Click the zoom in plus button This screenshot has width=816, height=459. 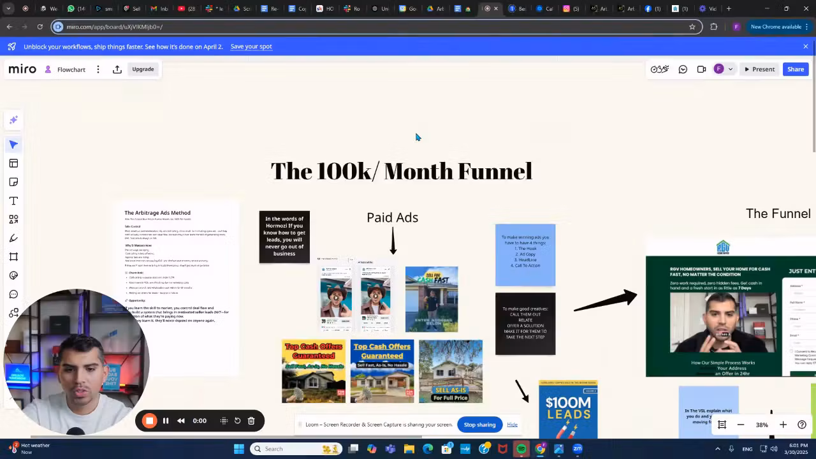click(783, 425)
